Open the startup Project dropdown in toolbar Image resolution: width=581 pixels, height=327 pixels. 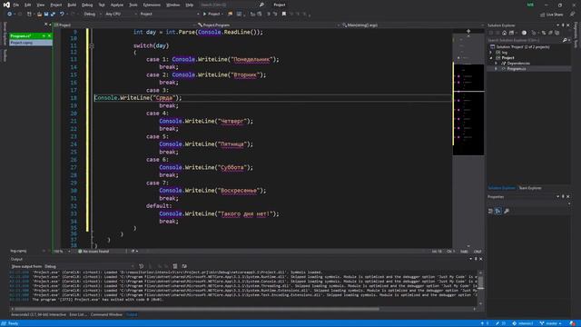(x=170, y=15)
